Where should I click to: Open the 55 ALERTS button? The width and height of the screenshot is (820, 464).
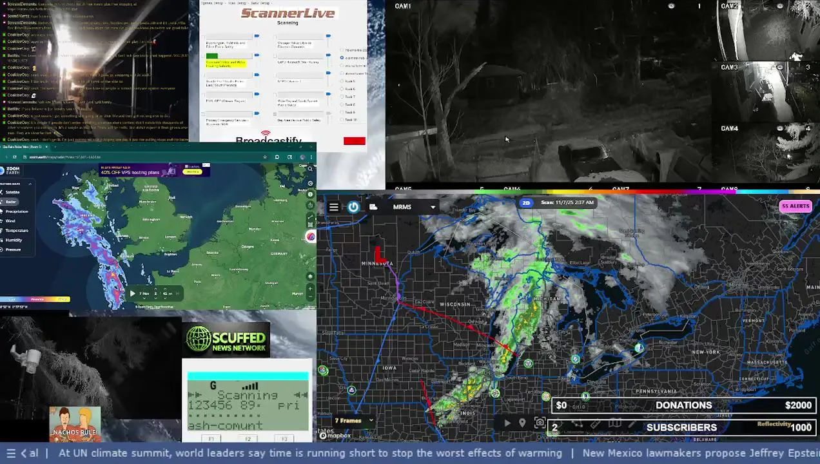click(x=795, y=206)
